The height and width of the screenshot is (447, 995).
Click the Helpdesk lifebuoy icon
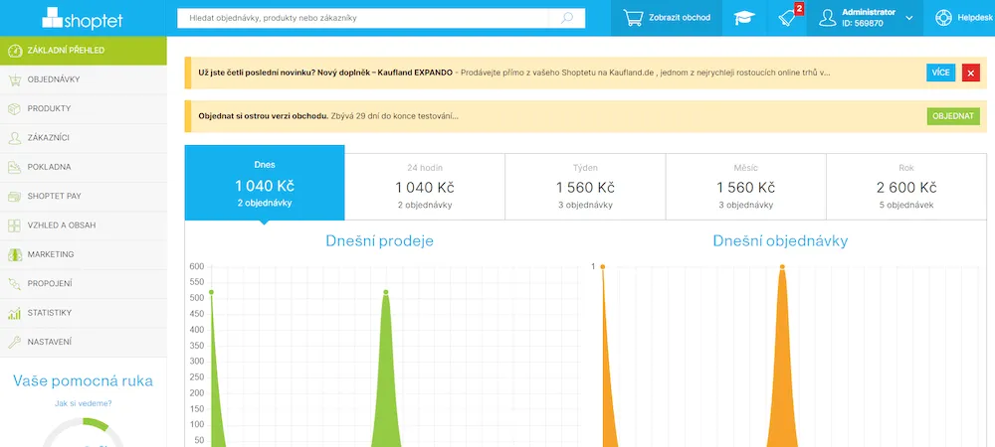point(943,18)
